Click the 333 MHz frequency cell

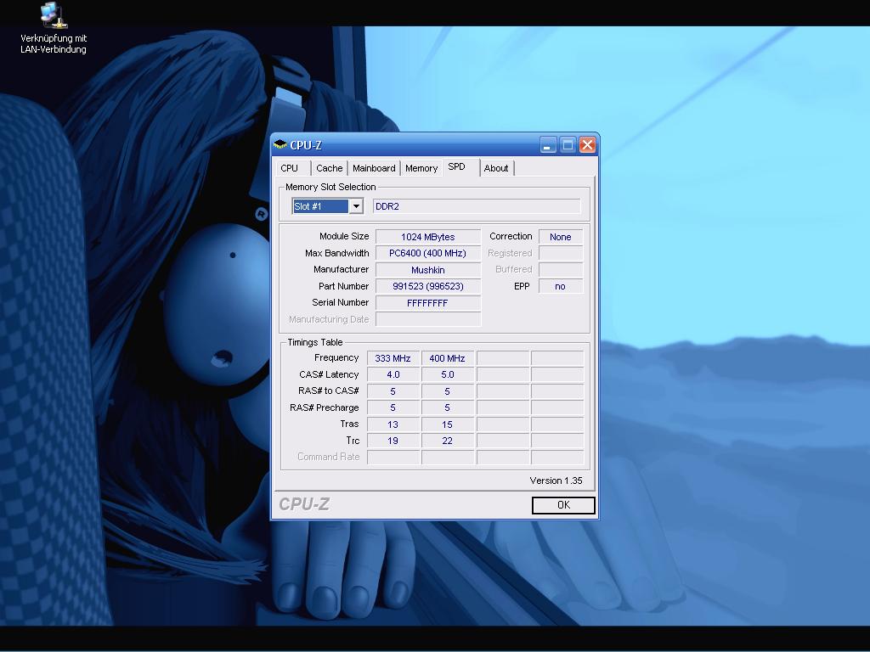tap(393, 358)
